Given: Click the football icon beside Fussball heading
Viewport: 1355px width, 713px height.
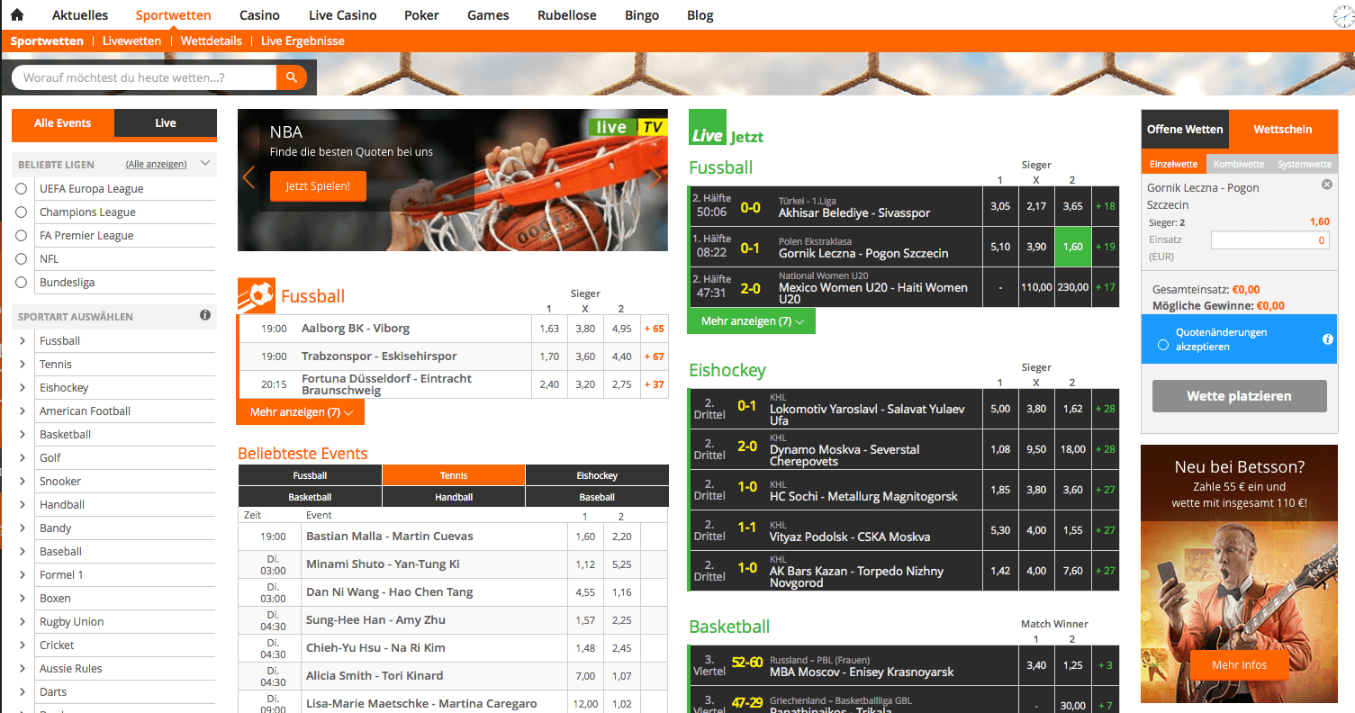Looking at the screenshot, I should tap(257, 295).
